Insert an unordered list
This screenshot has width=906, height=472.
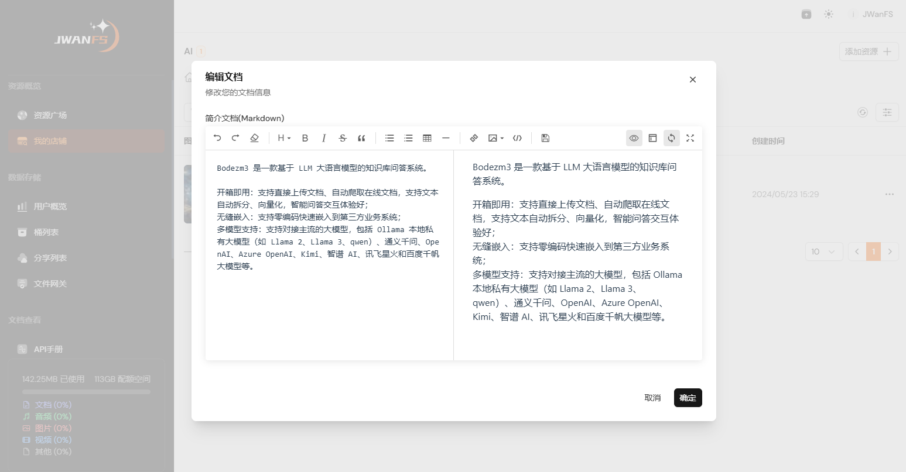pyautogui.click(x=389, y=138)
